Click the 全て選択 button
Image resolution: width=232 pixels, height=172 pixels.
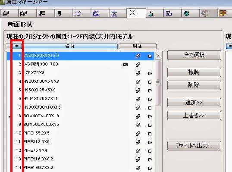click(x=194, y=55)
